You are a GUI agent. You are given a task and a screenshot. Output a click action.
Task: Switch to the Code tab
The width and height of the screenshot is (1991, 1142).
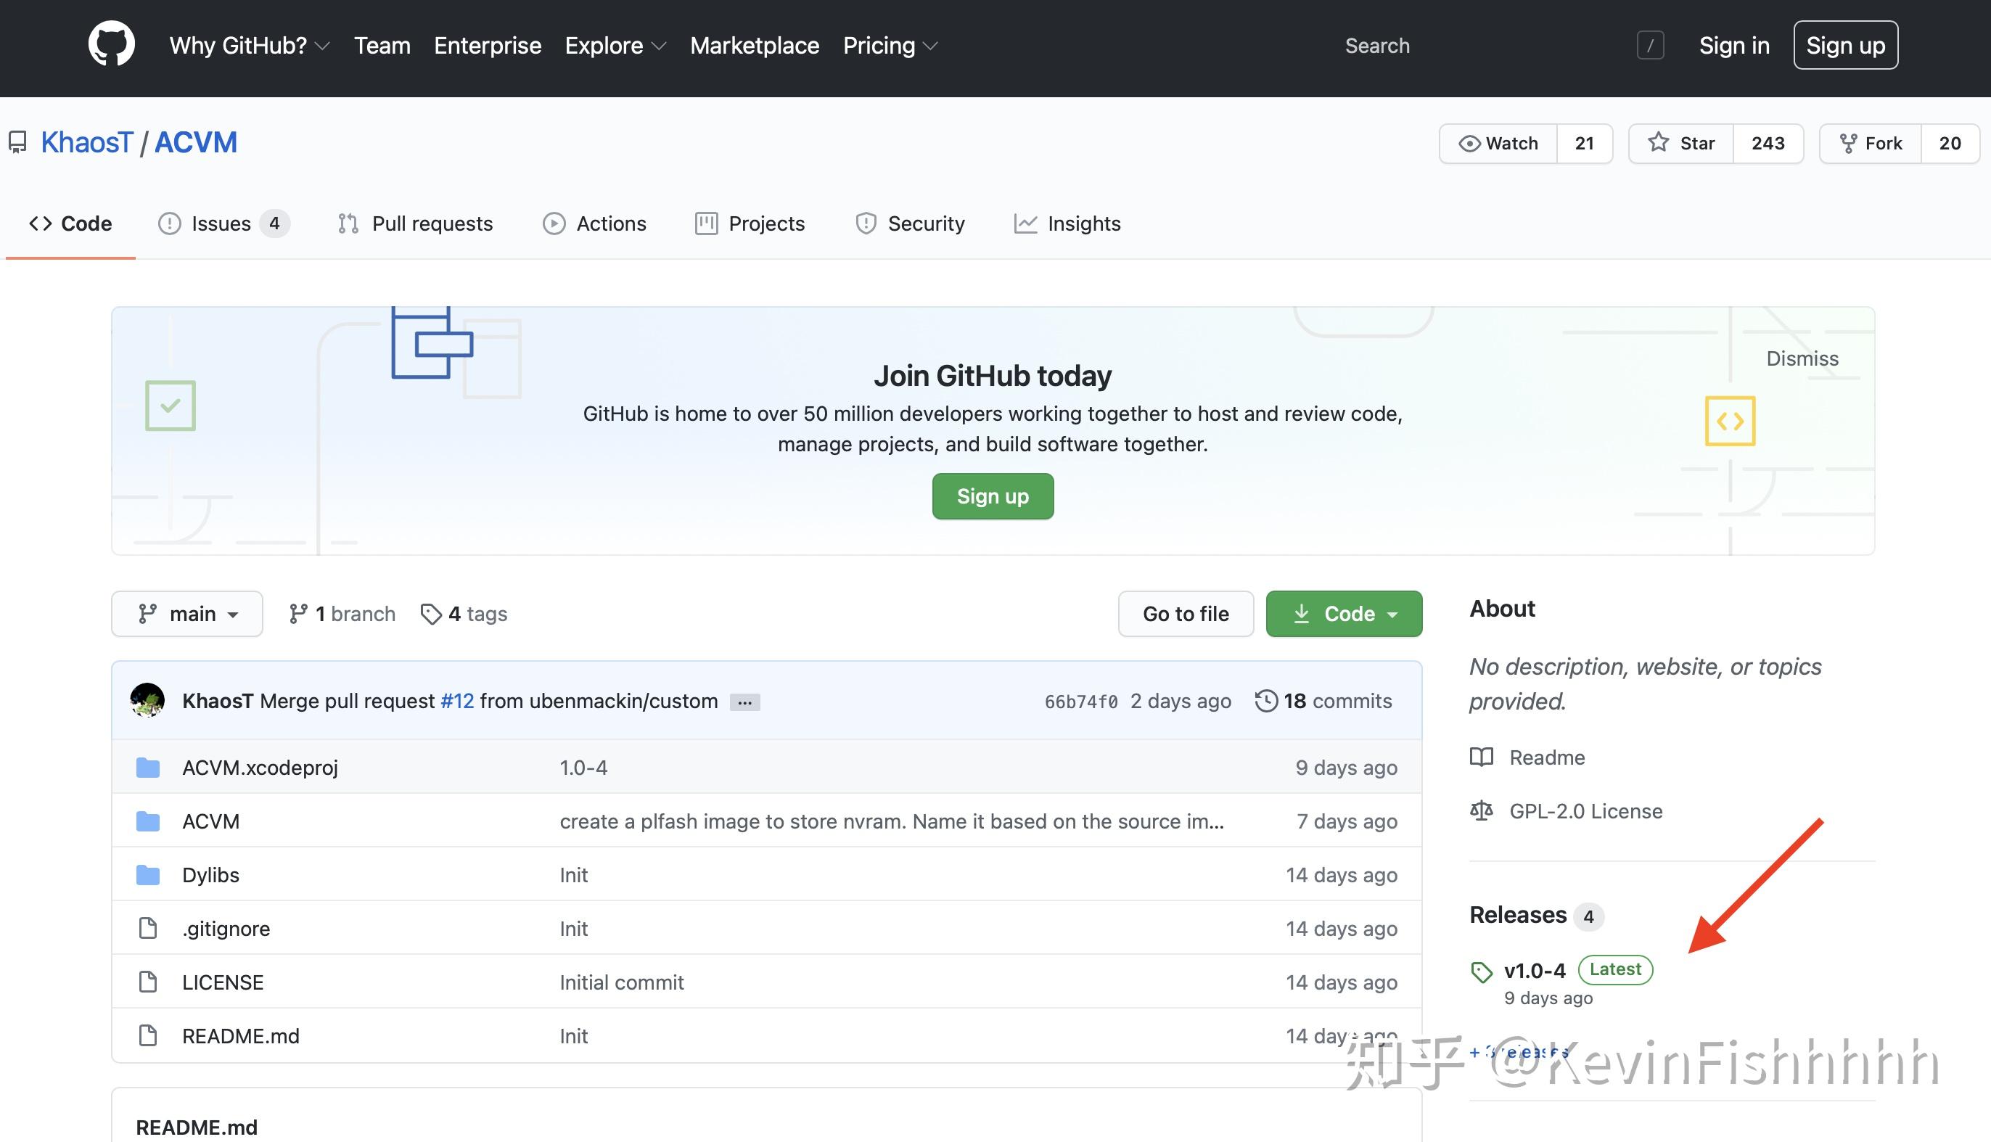pyautogui.click(x=70, y=223)
